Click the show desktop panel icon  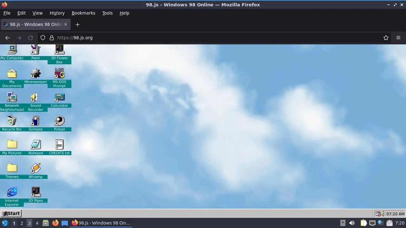coord(65,223)
